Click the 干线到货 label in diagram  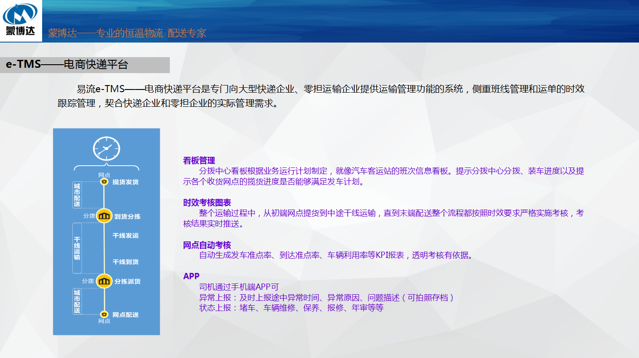click(125, 262)
